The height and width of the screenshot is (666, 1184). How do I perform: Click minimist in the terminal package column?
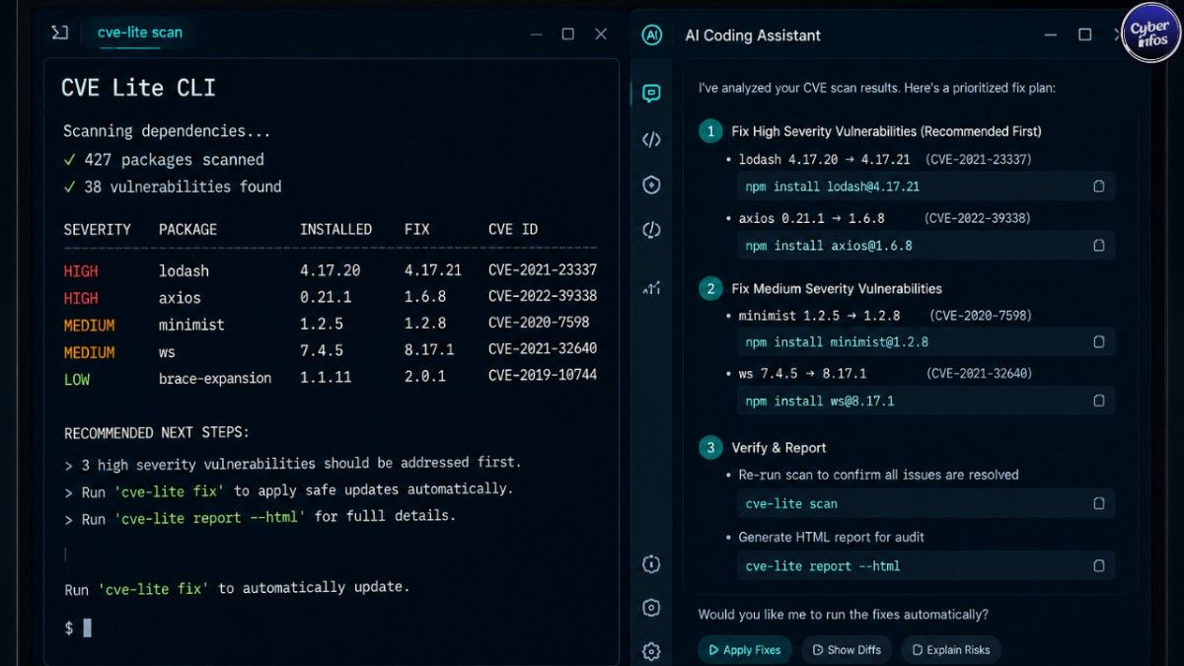click(191, 325)
